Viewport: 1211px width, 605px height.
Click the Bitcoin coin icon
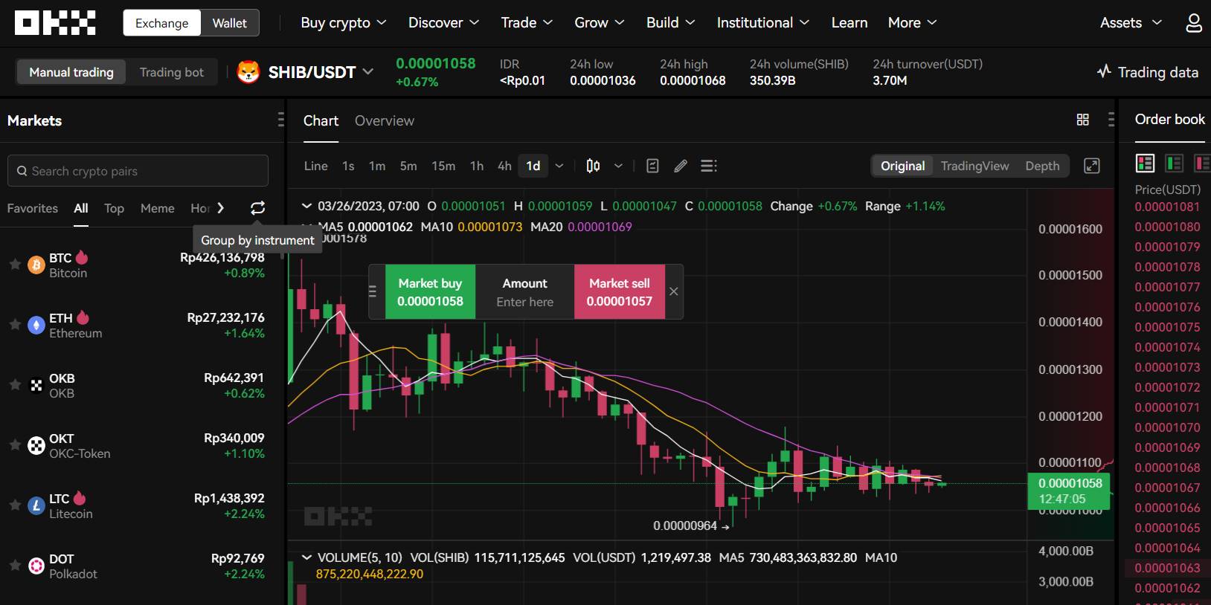(x=36, y=265)
